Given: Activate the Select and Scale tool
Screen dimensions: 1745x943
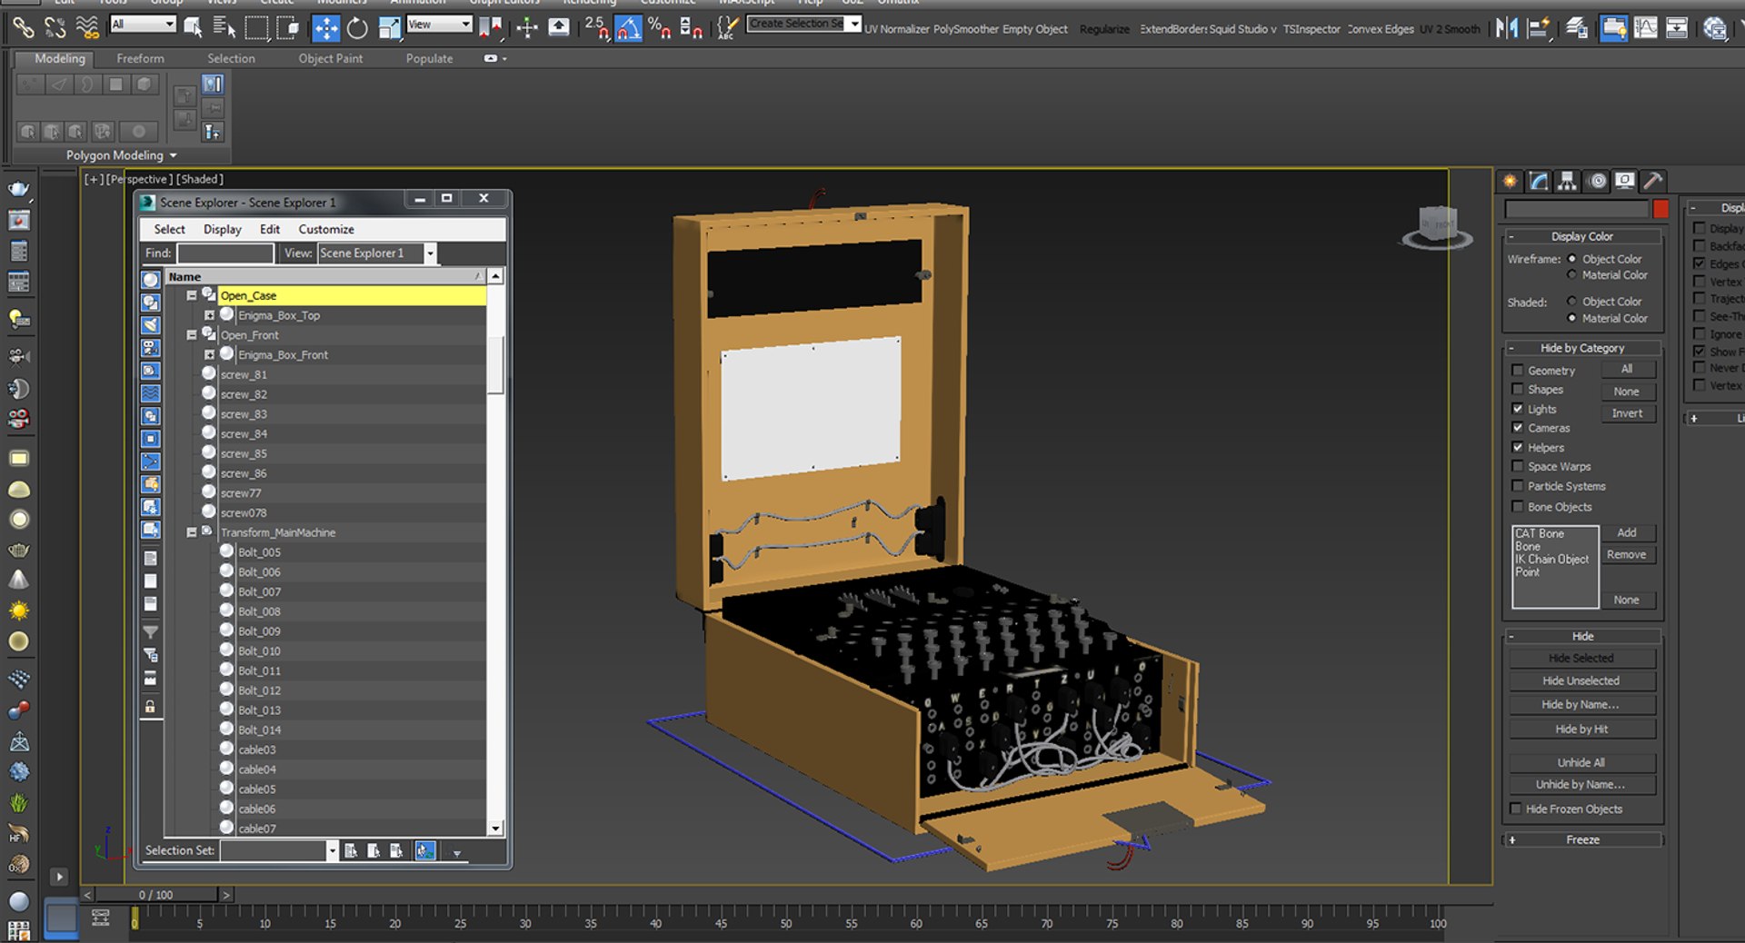Looking at the screenshot, I should click(x=390, y=28).
